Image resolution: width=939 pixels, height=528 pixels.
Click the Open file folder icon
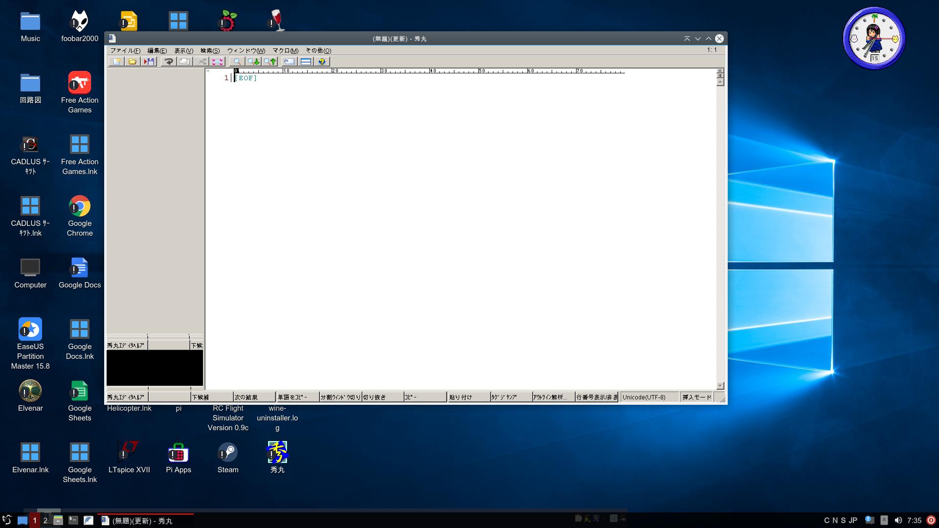(132, 62)
